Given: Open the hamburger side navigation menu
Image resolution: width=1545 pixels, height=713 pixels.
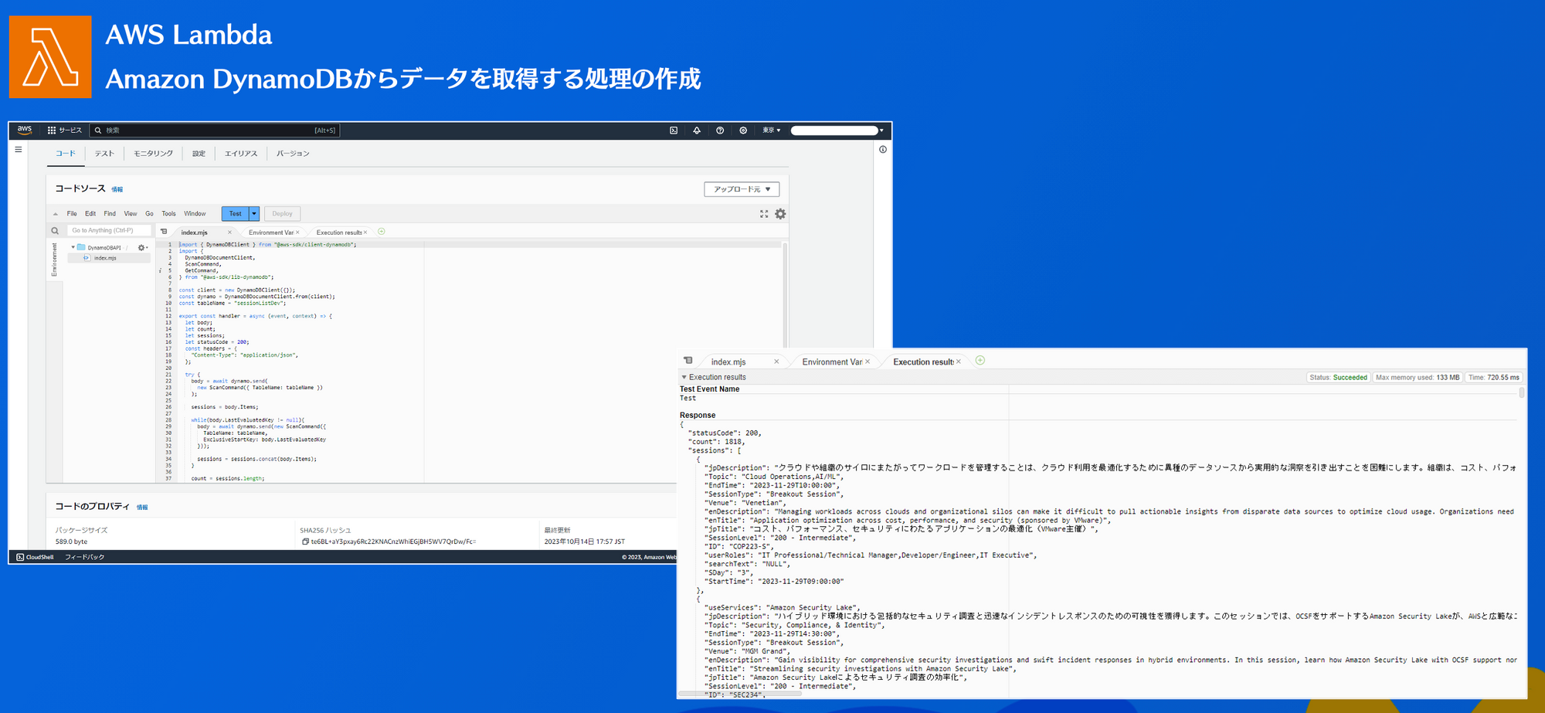Looking at the screenshot, I should click(x=19, y=149).
